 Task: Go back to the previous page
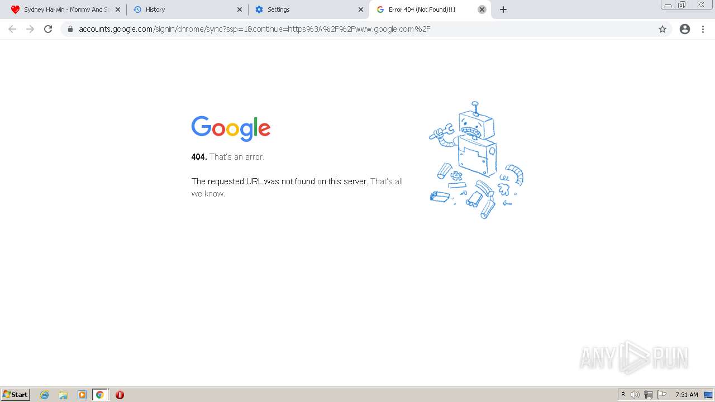click(x=12, y=29)
